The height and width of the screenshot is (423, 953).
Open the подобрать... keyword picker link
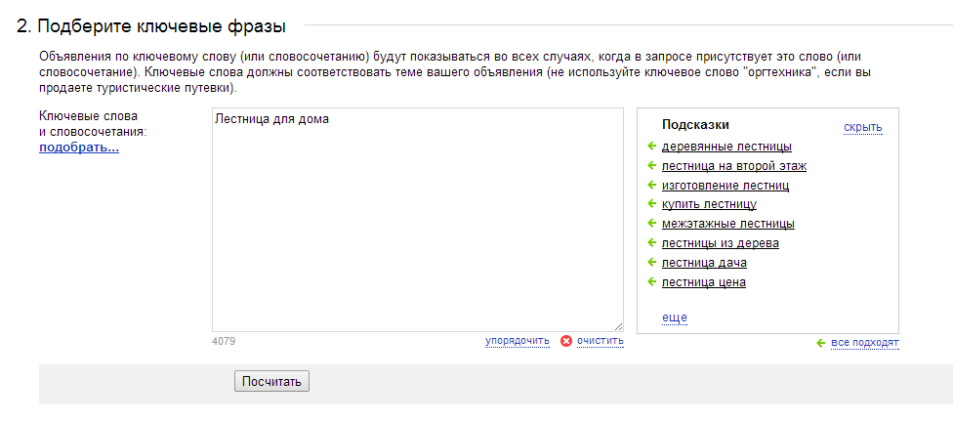[79, 148]
